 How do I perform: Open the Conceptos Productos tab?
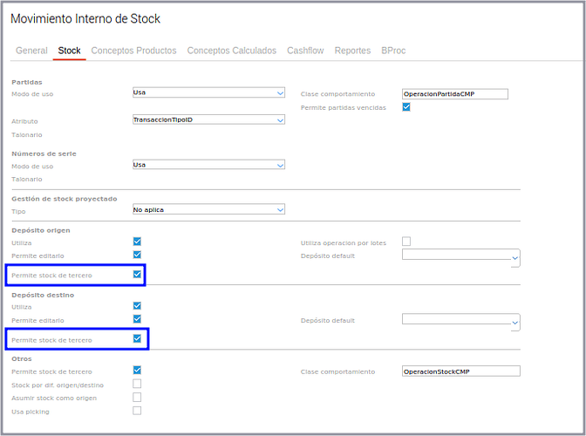click(x=133, y=51)
